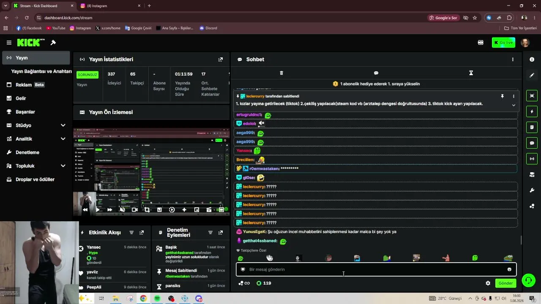
Task: Pop out the Denetim Eylemleri panel
Action: [220, 233]
